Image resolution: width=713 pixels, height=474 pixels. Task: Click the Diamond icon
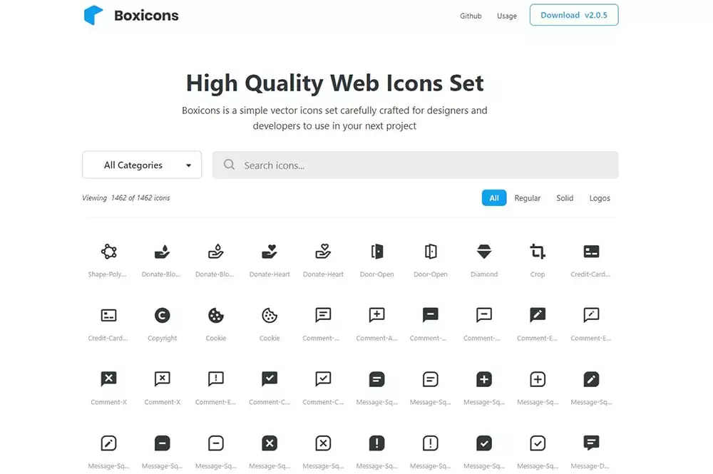[484, 252]
